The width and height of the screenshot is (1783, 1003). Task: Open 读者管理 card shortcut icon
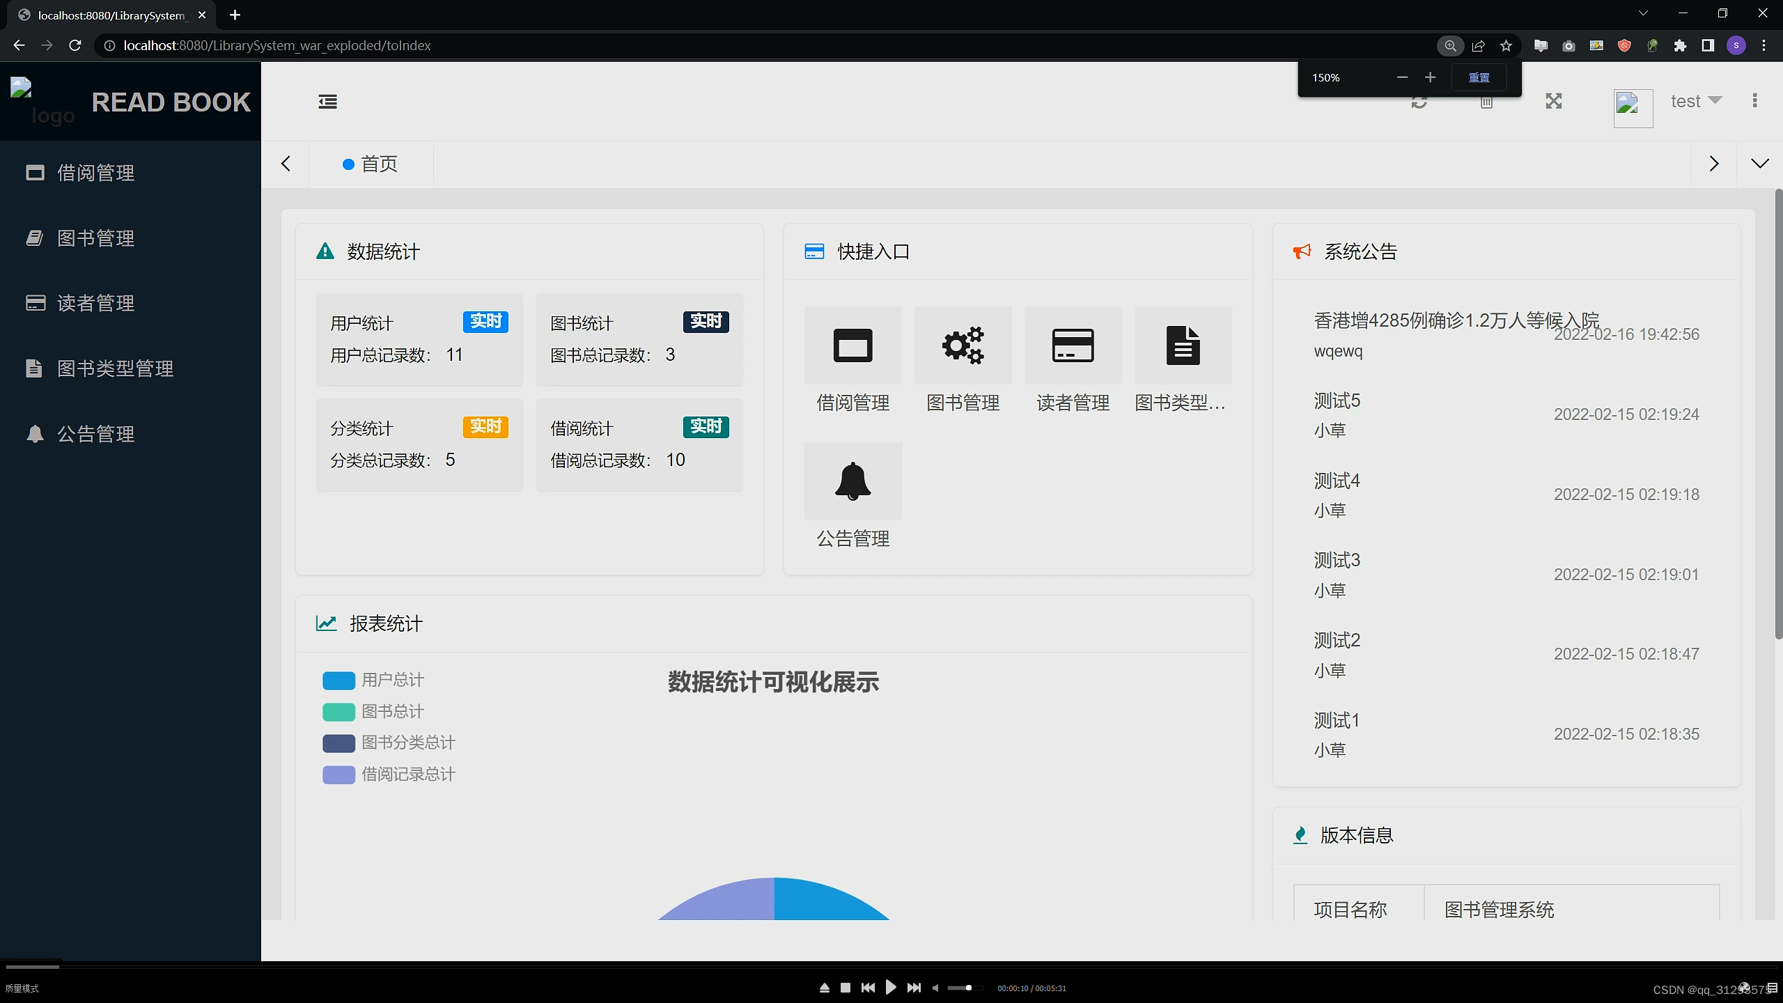1073,345
